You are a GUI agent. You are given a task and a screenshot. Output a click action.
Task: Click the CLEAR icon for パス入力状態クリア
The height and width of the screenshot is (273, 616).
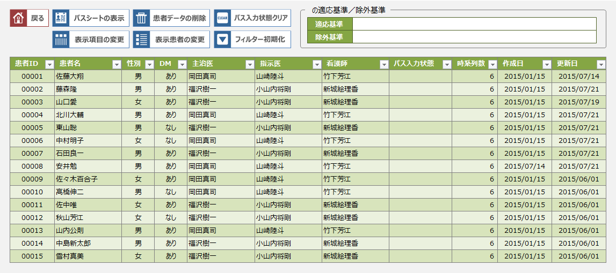pyautogui.click(x=223, y=18)
